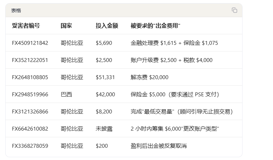Click the 巴西 country cell
The image size is (273, 160).
tap(66, 95)
